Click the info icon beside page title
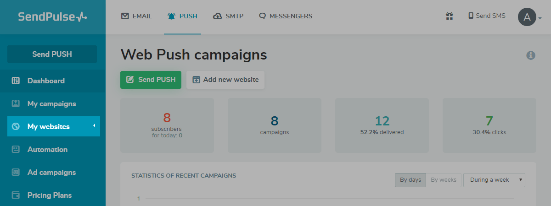Screen dimensions: 551x206 click(x=531, y=55)
